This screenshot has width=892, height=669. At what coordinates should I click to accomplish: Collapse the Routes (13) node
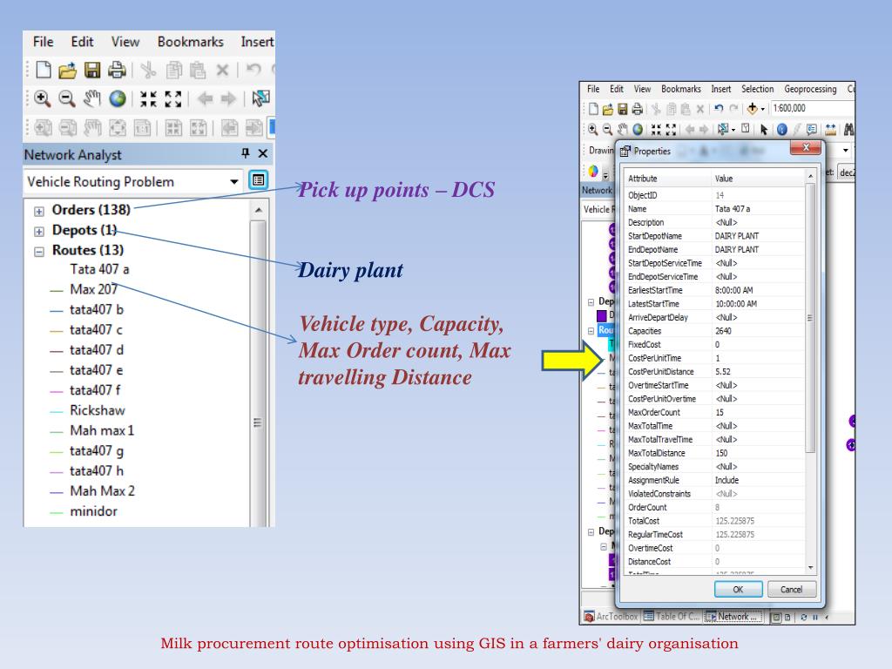(38, 252)
